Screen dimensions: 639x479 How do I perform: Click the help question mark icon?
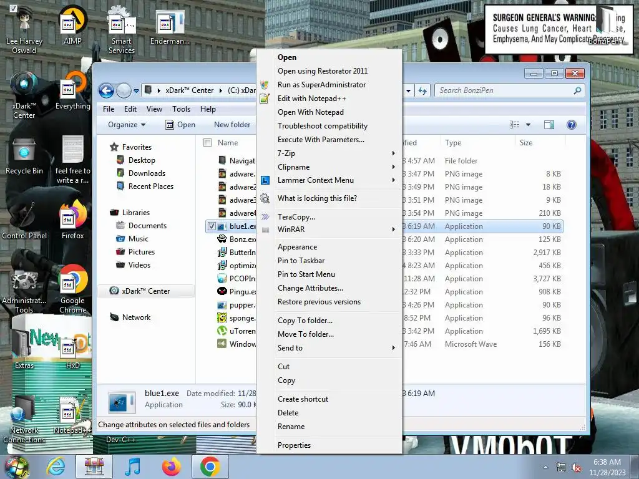tap(572, 125)
